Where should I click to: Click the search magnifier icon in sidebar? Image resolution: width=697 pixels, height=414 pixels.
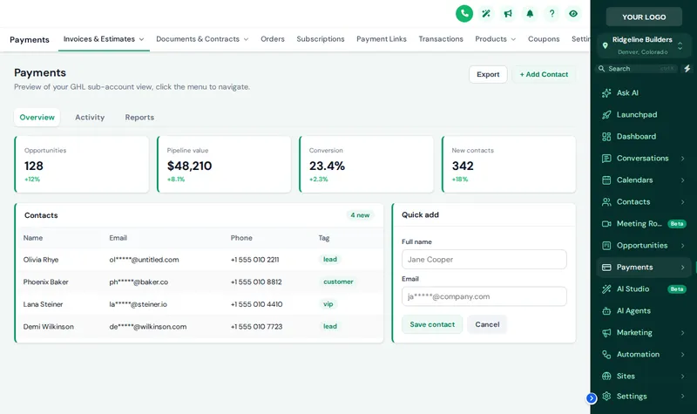pos(601,69)
